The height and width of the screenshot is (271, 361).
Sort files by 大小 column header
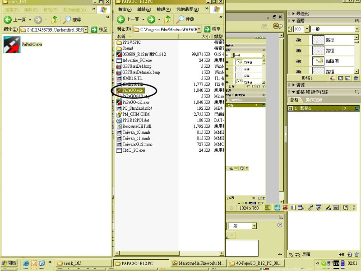195,37
